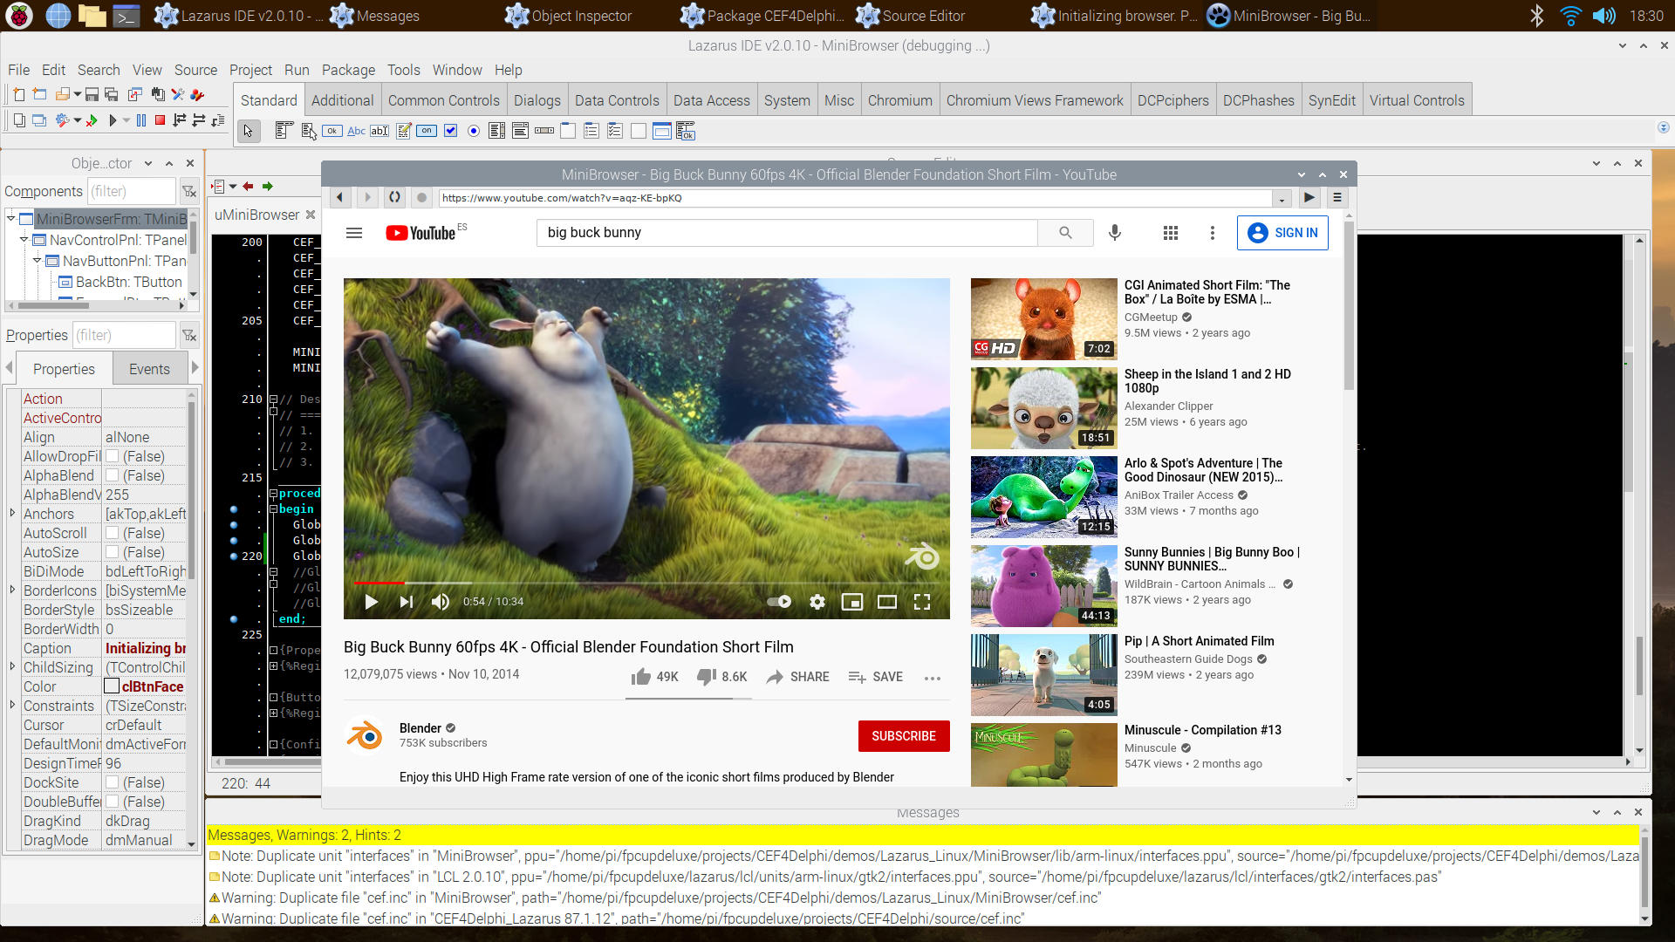Open the Tools menu
This screenshot has width=1675, height=942.
(x=404, y=70)
